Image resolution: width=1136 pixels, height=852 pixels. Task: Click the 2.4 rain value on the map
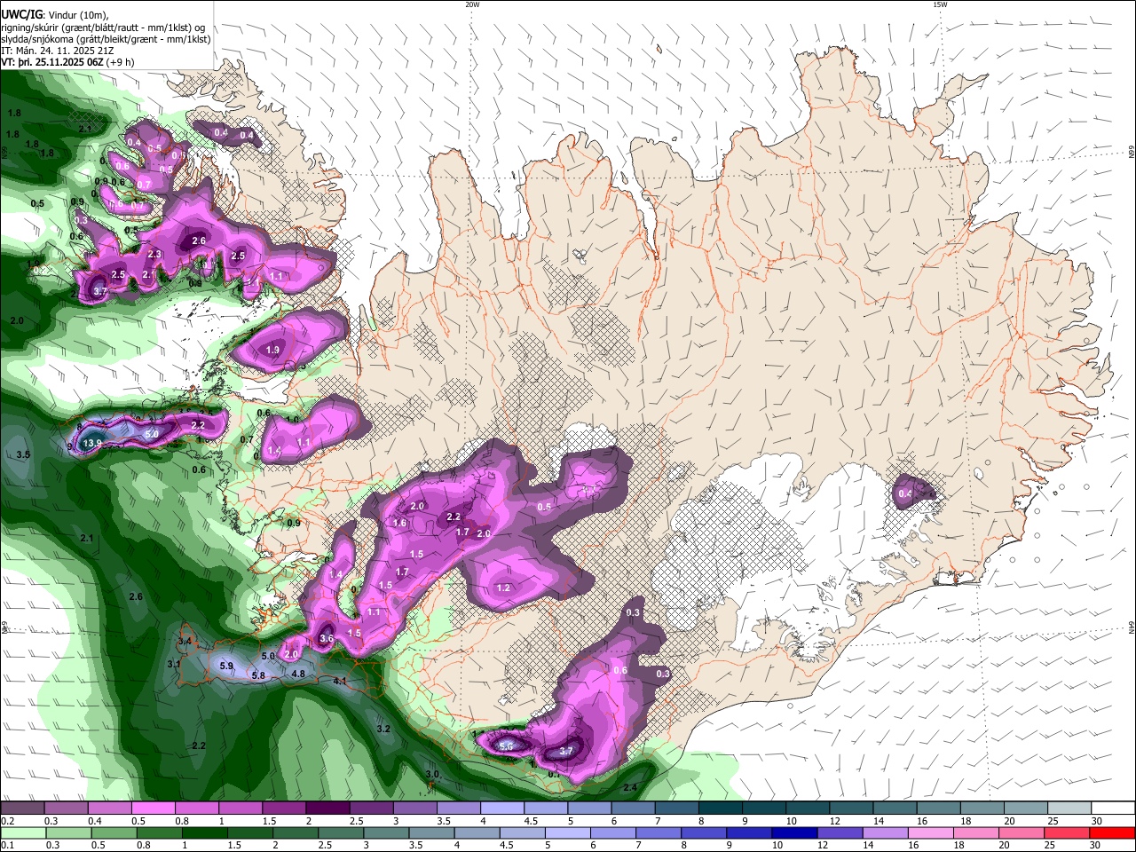[630, 787]
